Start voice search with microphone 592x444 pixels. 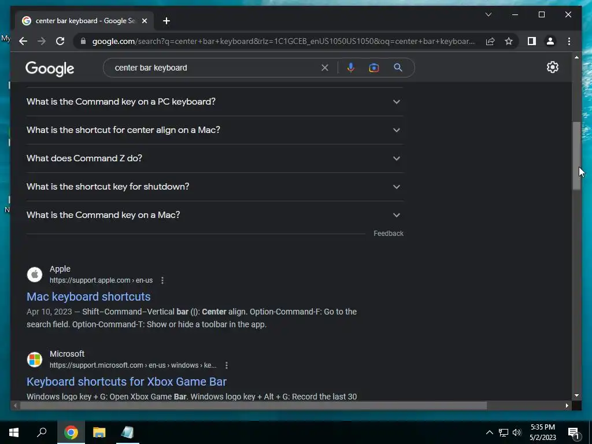pyautogui.click(x=351, y=68)
